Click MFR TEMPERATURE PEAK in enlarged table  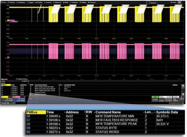[116, 124]
